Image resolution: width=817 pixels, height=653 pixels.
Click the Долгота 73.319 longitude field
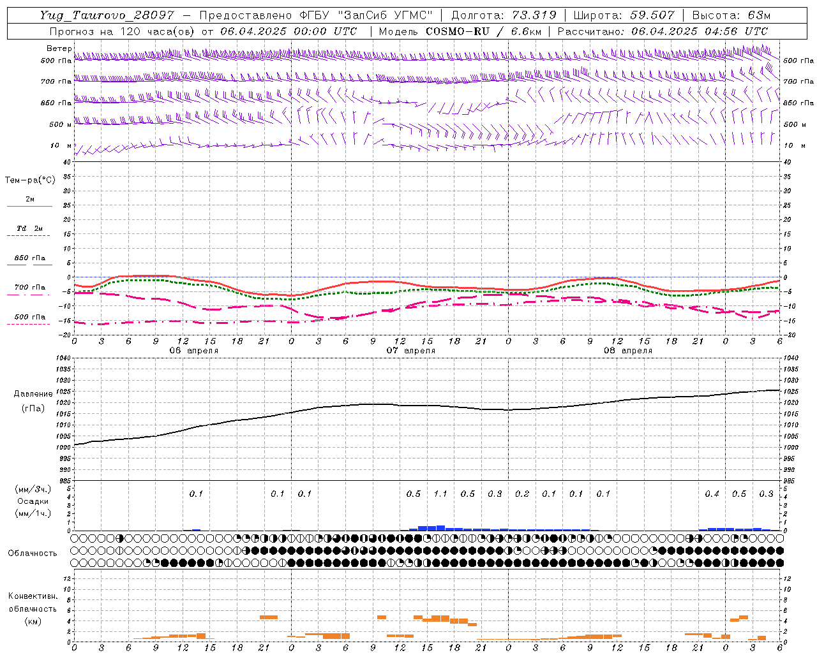click(504, 15)
